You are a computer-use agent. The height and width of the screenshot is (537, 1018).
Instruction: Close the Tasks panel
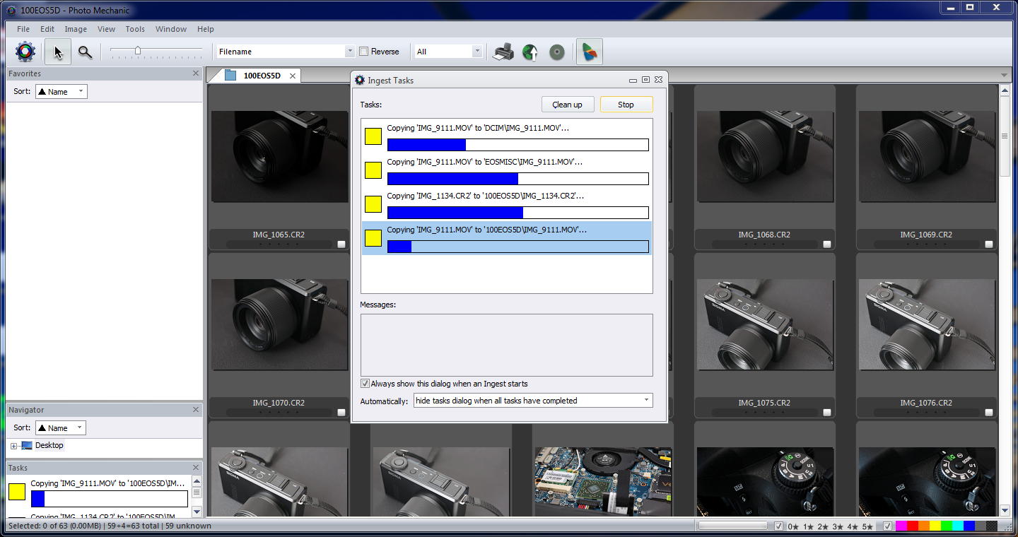coord(196,468)
